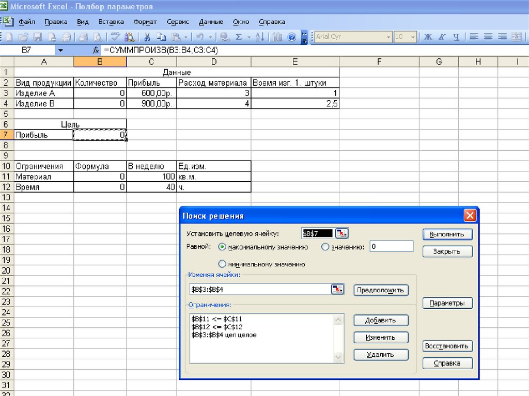Viewport: 529px width, 396px height.
Task: Select the 'максимальному значению' radio option
Action: pos(223,247)
